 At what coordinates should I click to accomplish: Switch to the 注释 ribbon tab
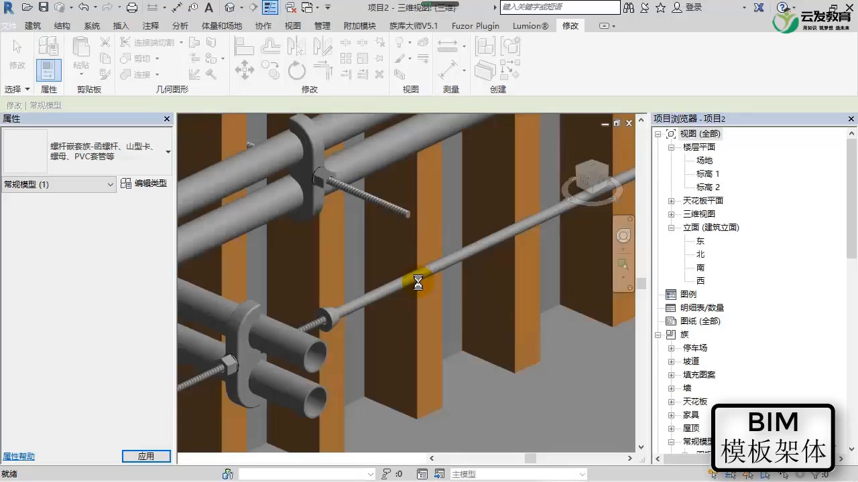151,26
